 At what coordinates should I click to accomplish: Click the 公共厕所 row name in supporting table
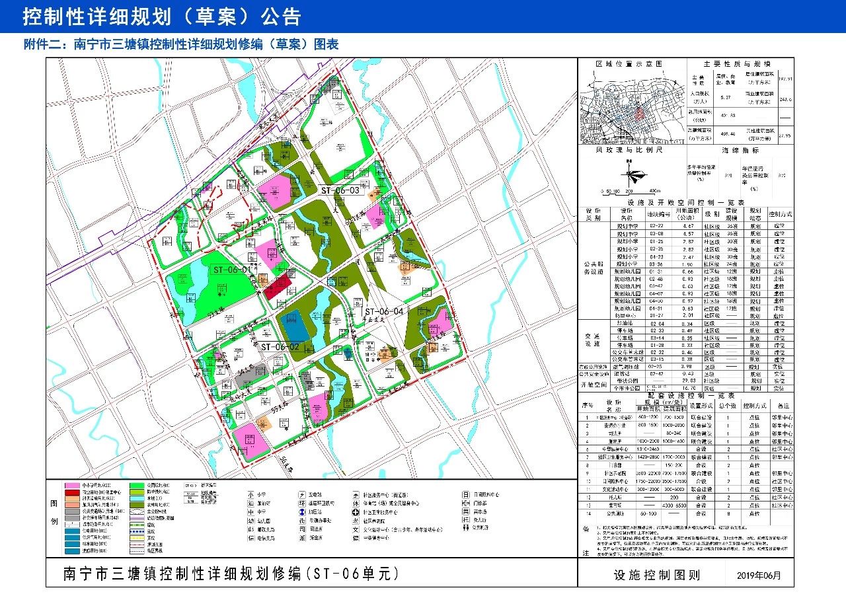[615, 513]
